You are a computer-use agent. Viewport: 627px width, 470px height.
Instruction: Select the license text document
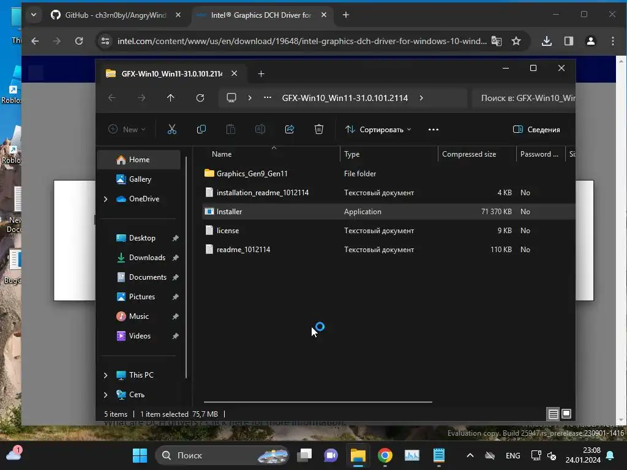tap(228, 231)
